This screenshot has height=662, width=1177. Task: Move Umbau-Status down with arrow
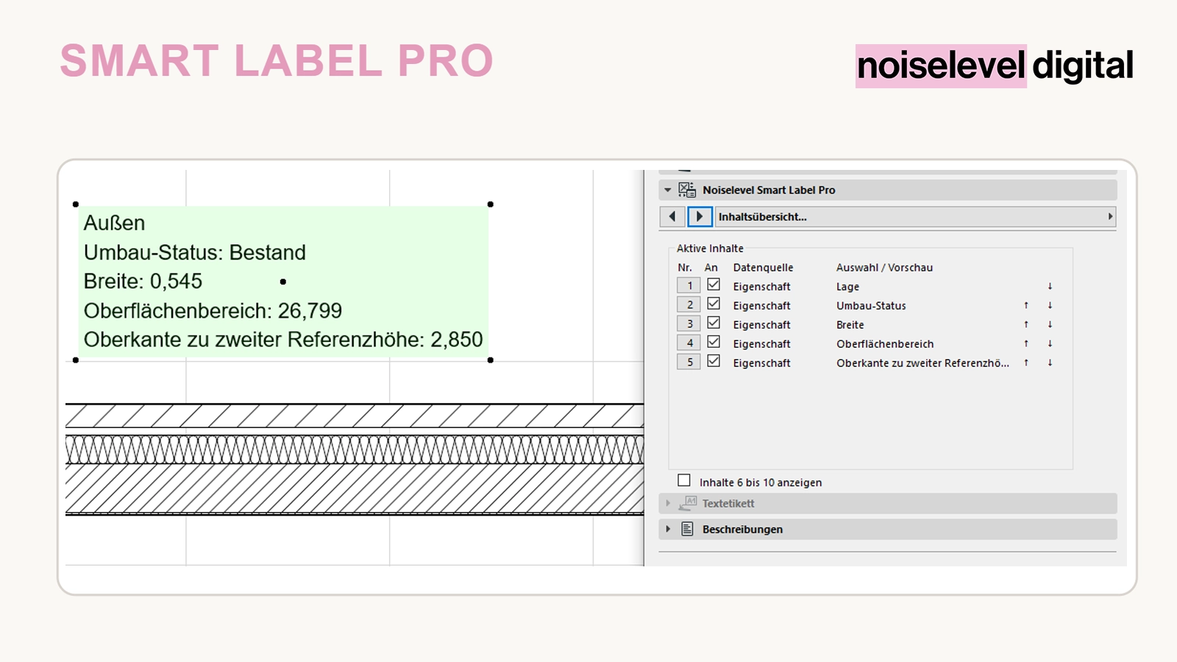(x=1050, y=305)
